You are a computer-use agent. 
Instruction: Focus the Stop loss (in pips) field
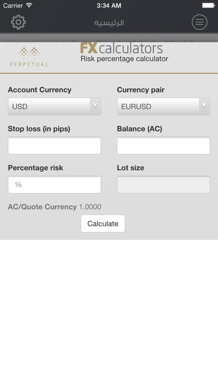pos(54,145)
